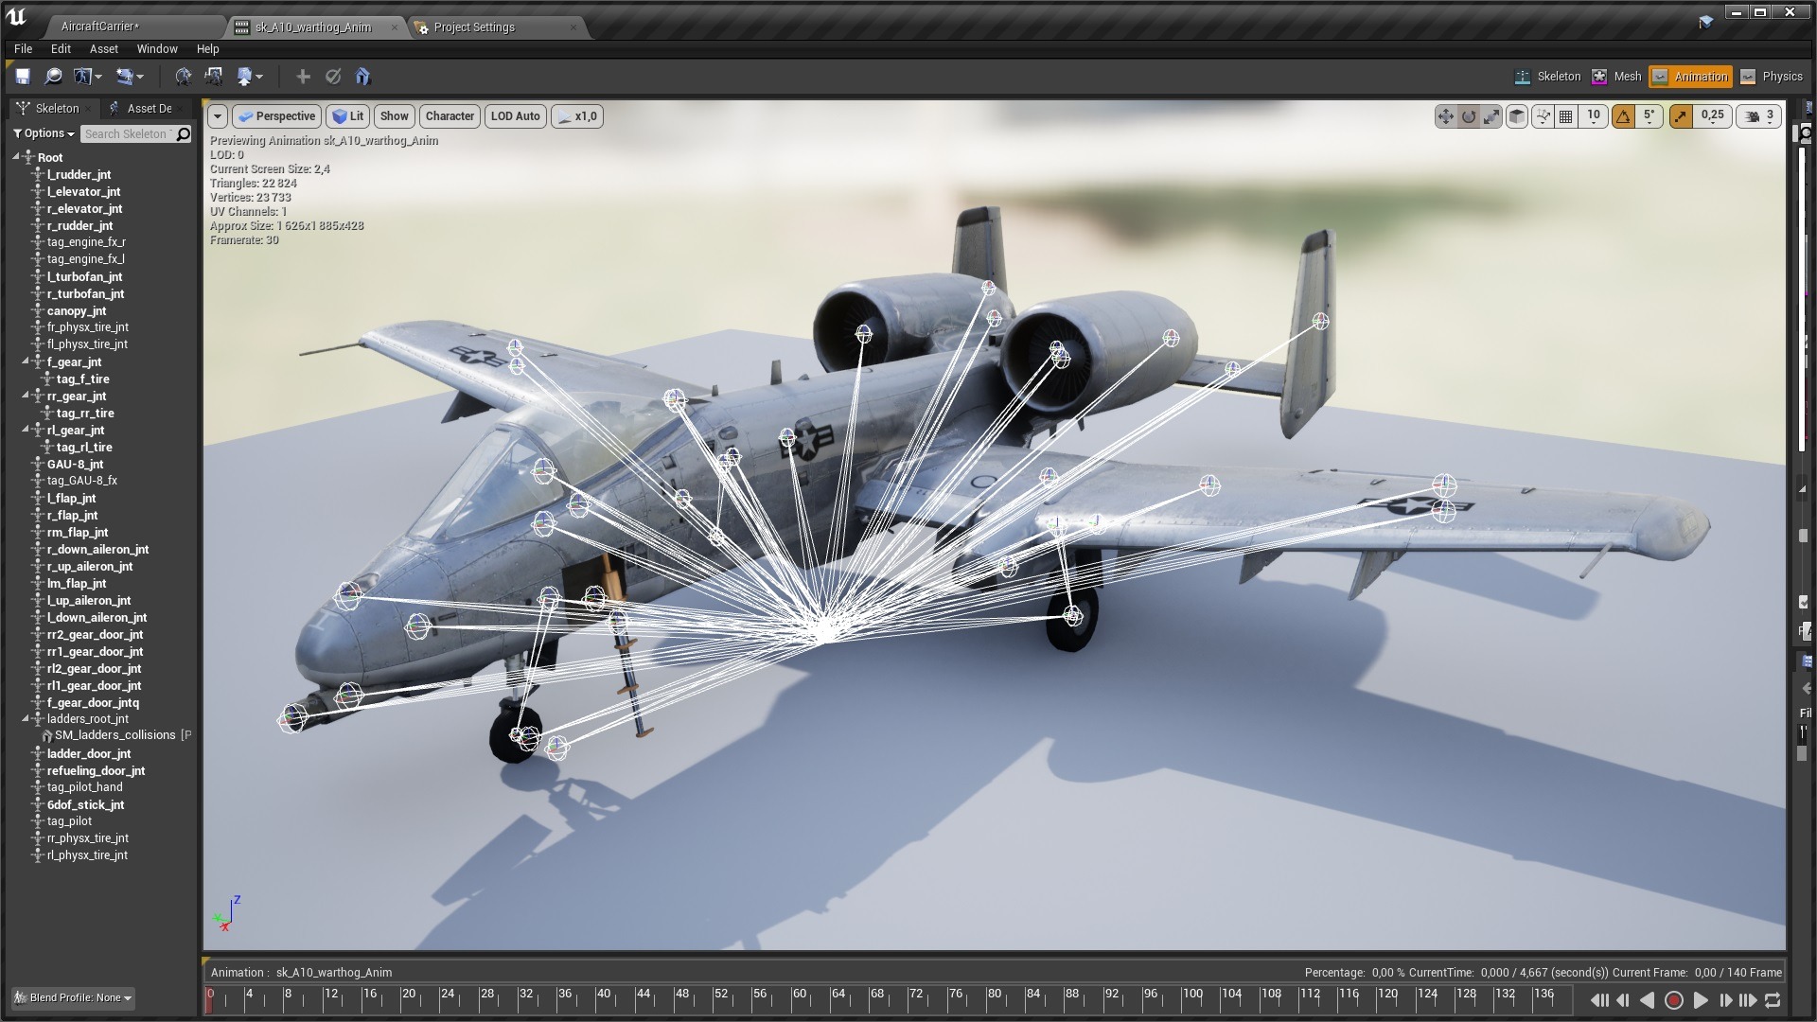Play the animation in reverse

pos(1648,1000)
